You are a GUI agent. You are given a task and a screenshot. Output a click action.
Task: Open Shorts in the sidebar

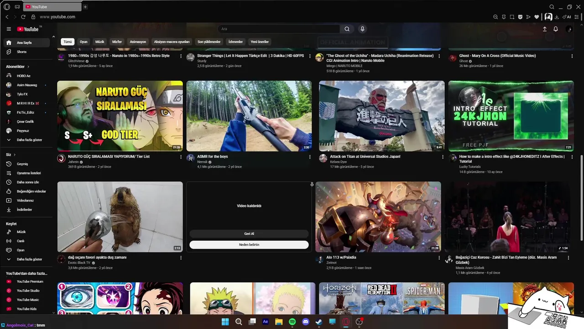pyautogui.click(x=27, y=52)
